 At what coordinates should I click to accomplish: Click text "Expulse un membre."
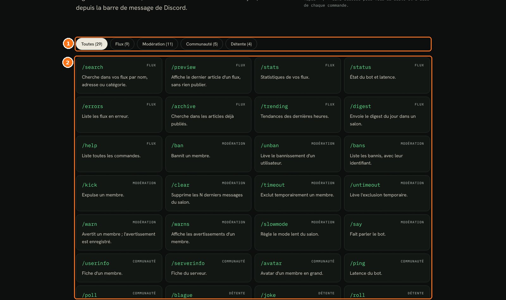(x=103, y=195)
